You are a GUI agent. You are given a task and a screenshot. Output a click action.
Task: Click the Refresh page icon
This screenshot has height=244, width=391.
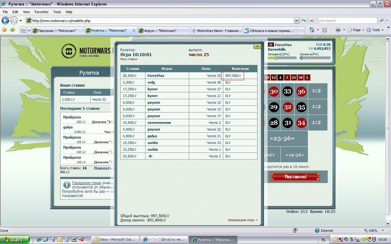coord(304,21)
